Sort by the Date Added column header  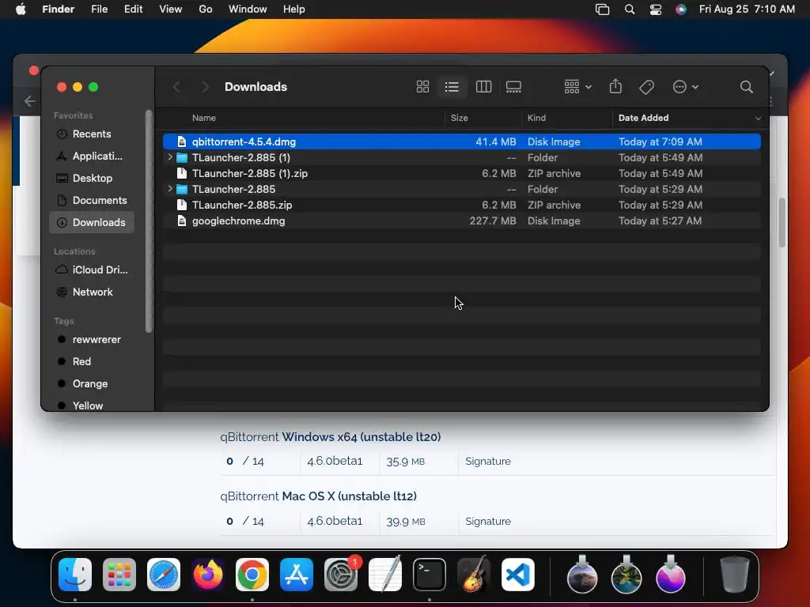pos(644,119)
